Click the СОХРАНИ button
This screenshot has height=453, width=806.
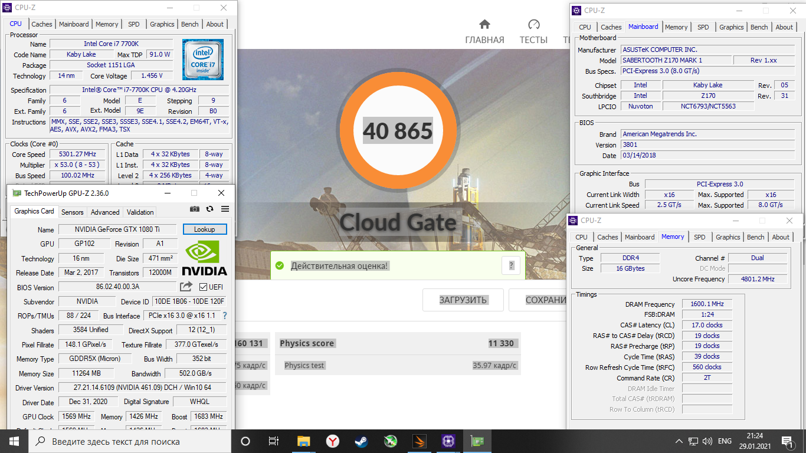[x=538, y=300]
